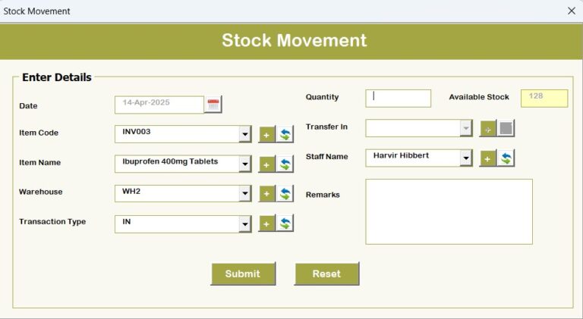The image size is (583, 319).
Task: Add new Staff Name with plus icon
Action: pos(488,159)
